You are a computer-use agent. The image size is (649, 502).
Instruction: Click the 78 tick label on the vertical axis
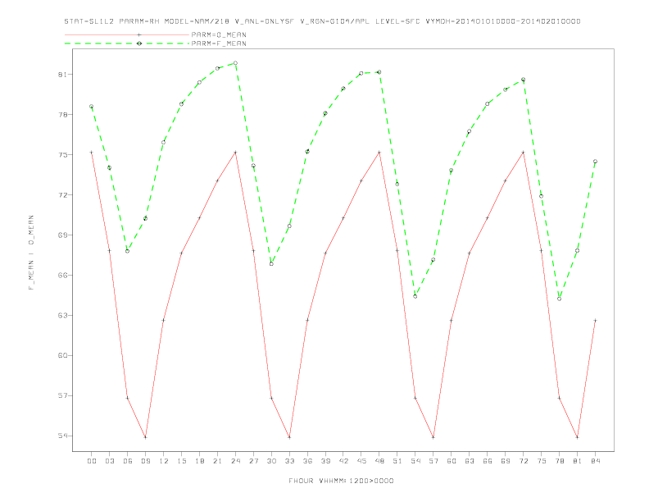62,115
